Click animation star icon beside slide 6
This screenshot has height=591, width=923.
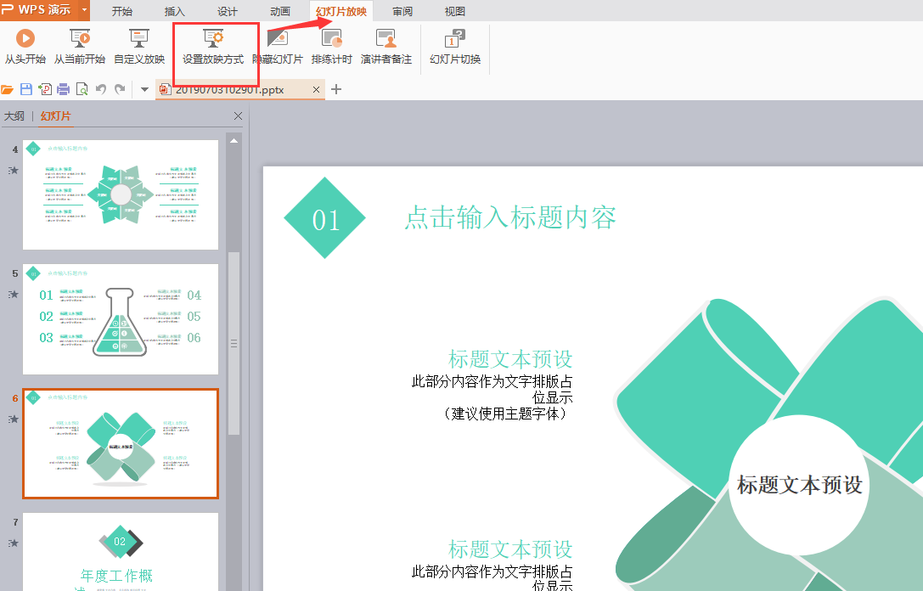click(13, 419)
